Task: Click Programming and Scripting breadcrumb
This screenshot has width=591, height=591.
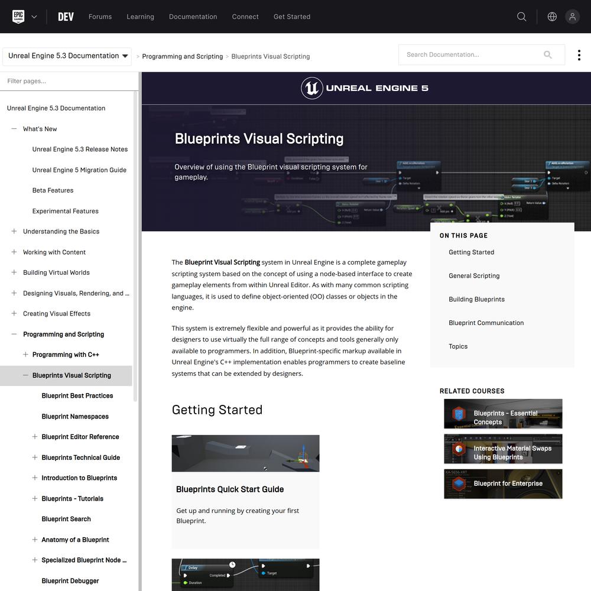Action: coord(183,56)
